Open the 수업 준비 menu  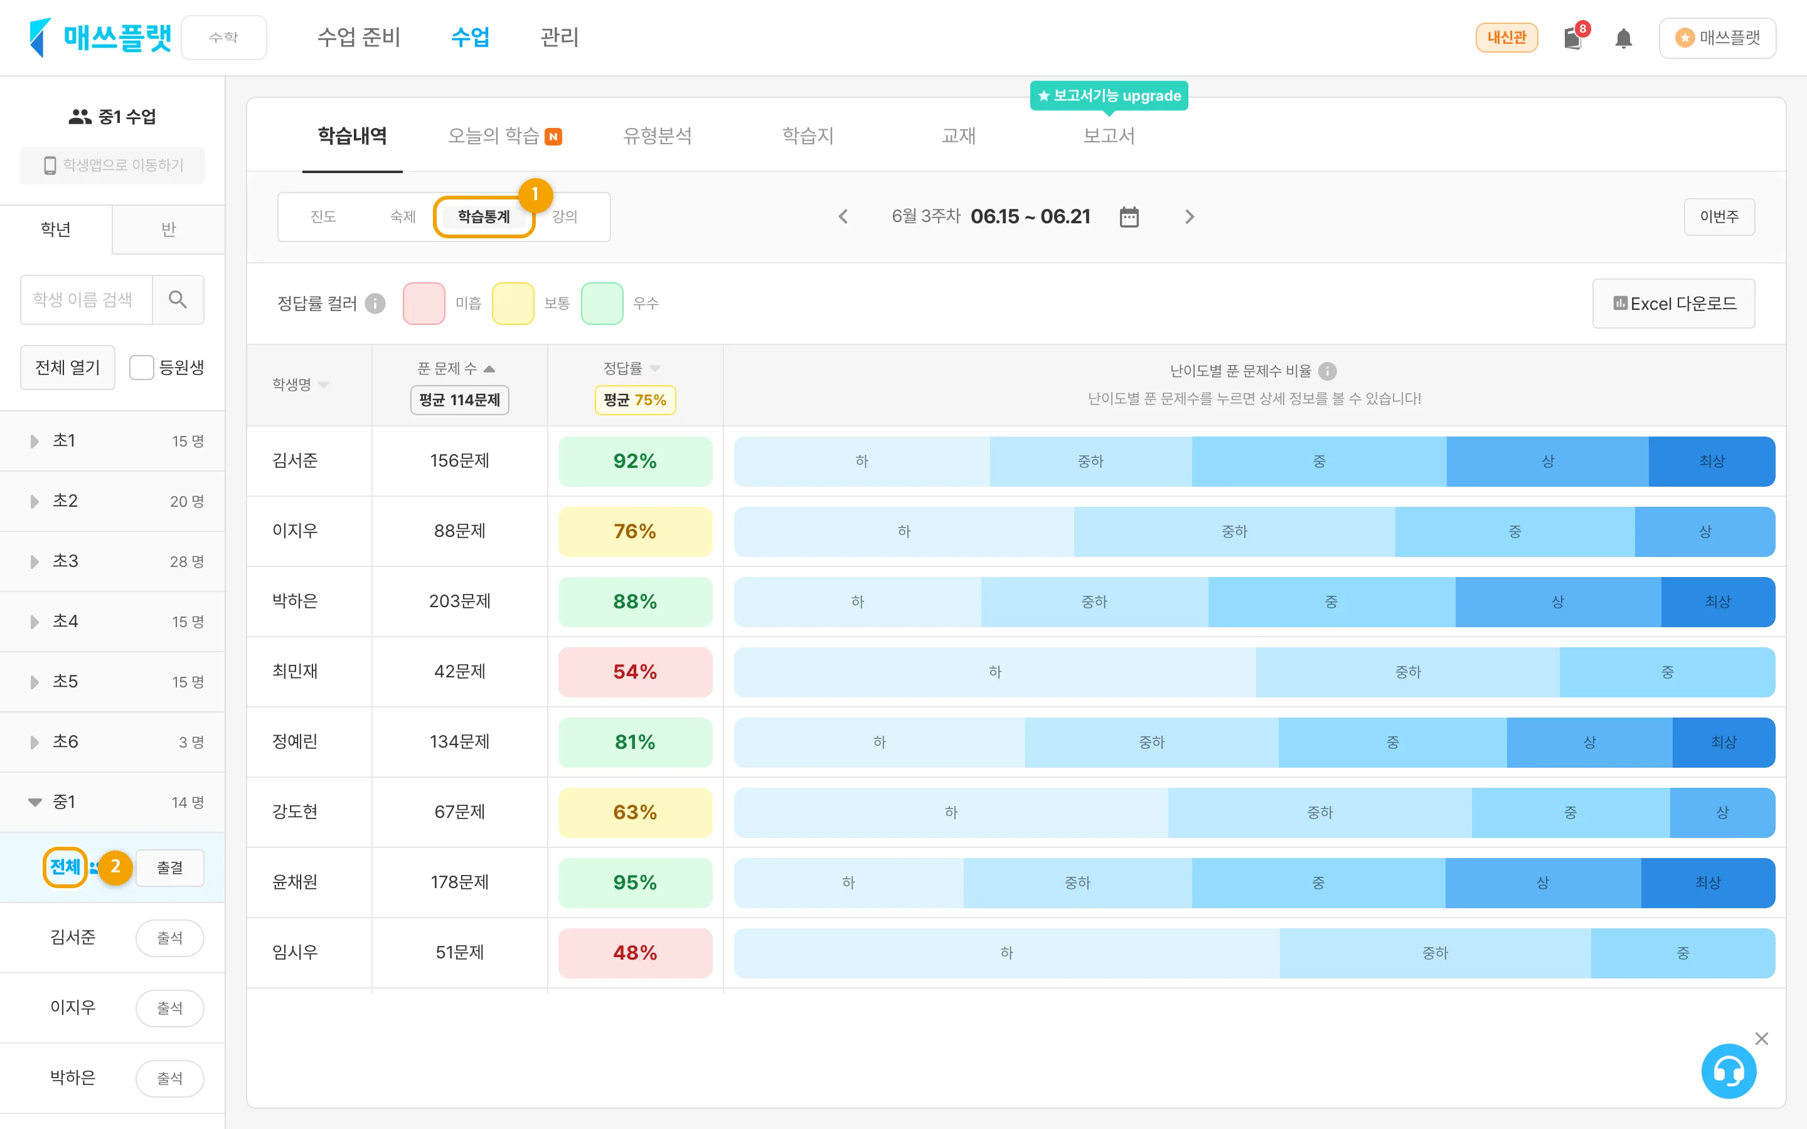tap(359, 38)
